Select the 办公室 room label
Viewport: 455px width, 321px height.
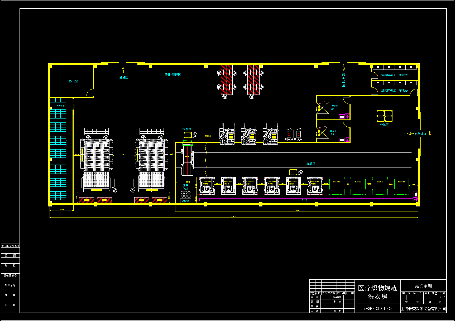pyautogui.click(x=73, y=81)
